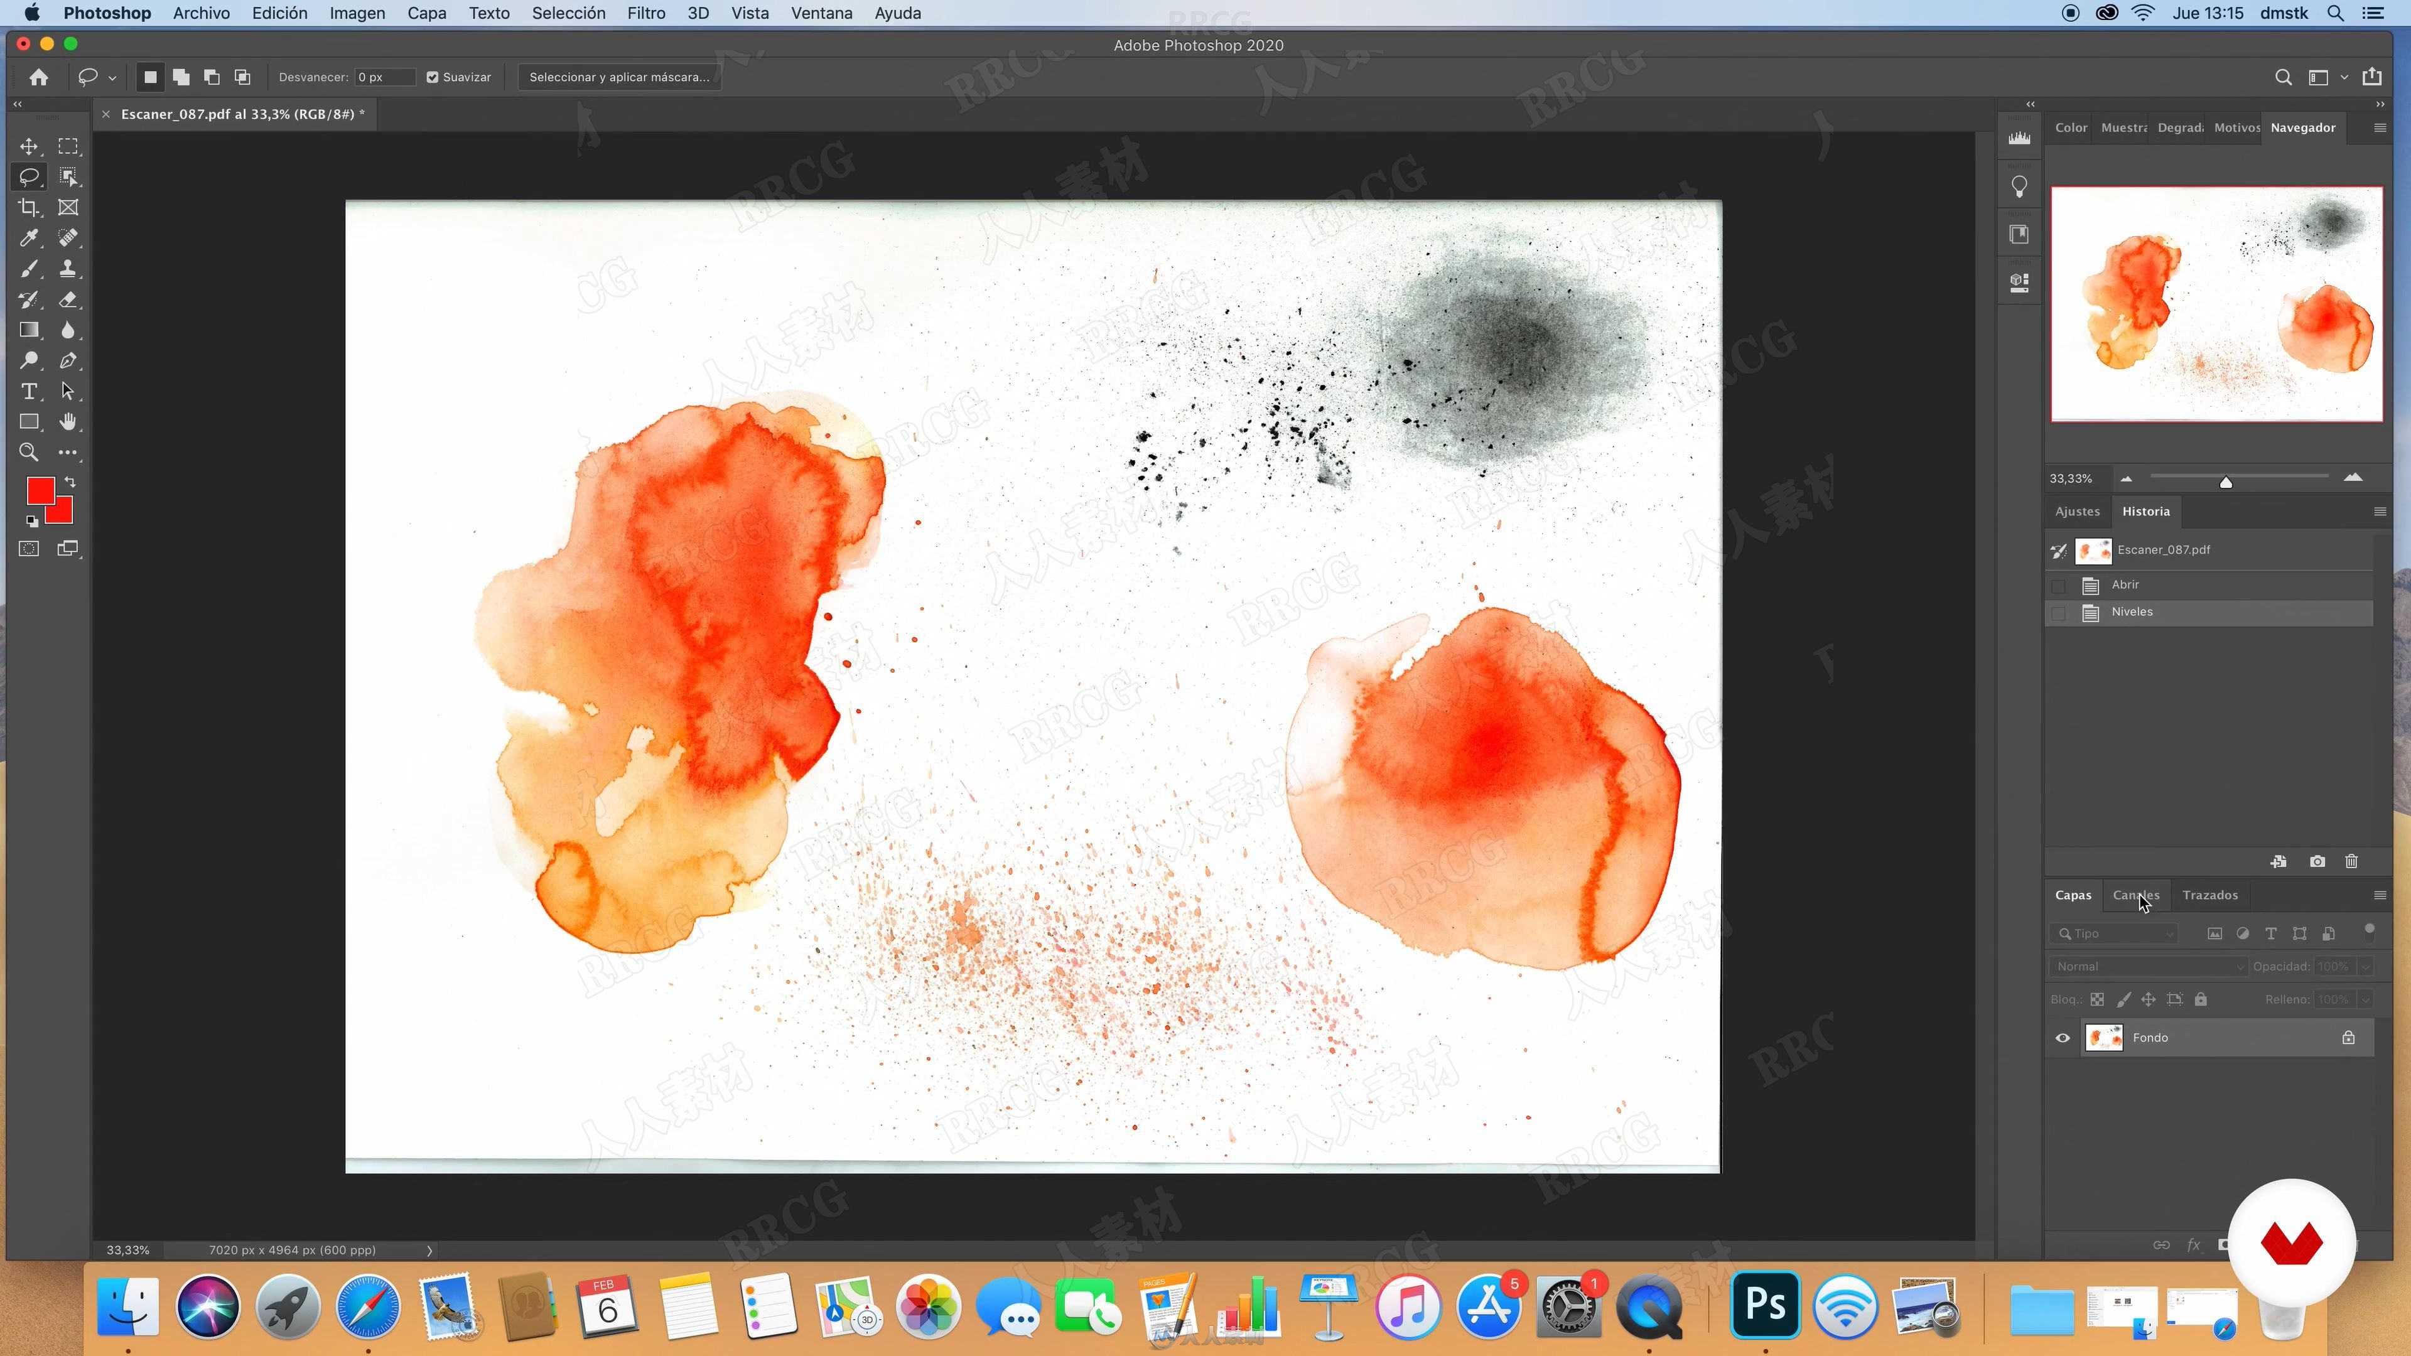Select the Rectangle shape tool
Viewport: 2411px width, 1356px height.
[29, 421]
